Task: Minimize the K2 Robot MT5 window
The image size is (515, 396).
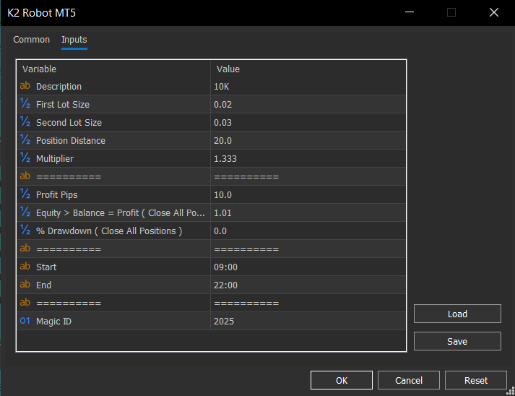Action: tap(410, 12)
